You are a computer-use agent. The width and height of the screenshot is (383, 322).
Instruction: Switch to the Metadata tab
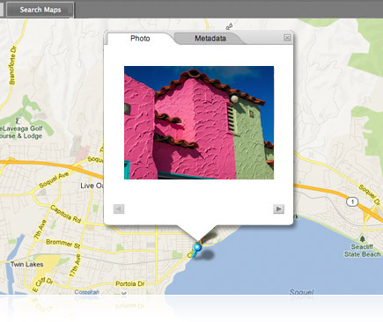210,39
